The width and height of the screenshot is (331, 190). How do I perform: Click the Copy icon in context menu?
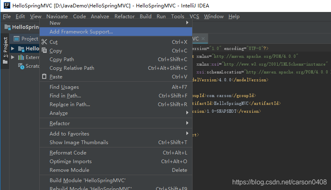44,50
